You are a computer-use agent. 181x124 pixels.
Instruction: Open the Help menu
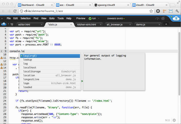[69, 18]
